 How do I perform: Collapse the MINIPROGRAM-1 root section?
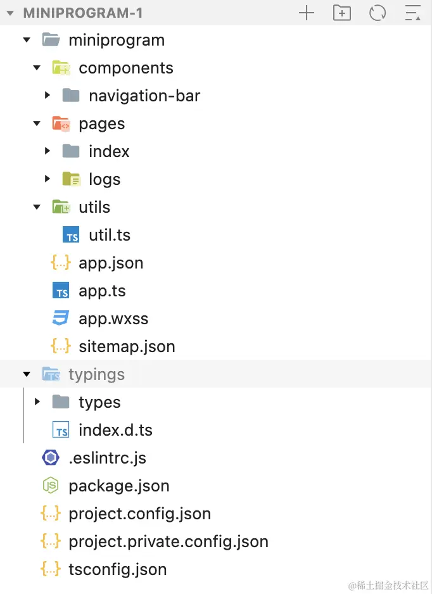[10, 13]
